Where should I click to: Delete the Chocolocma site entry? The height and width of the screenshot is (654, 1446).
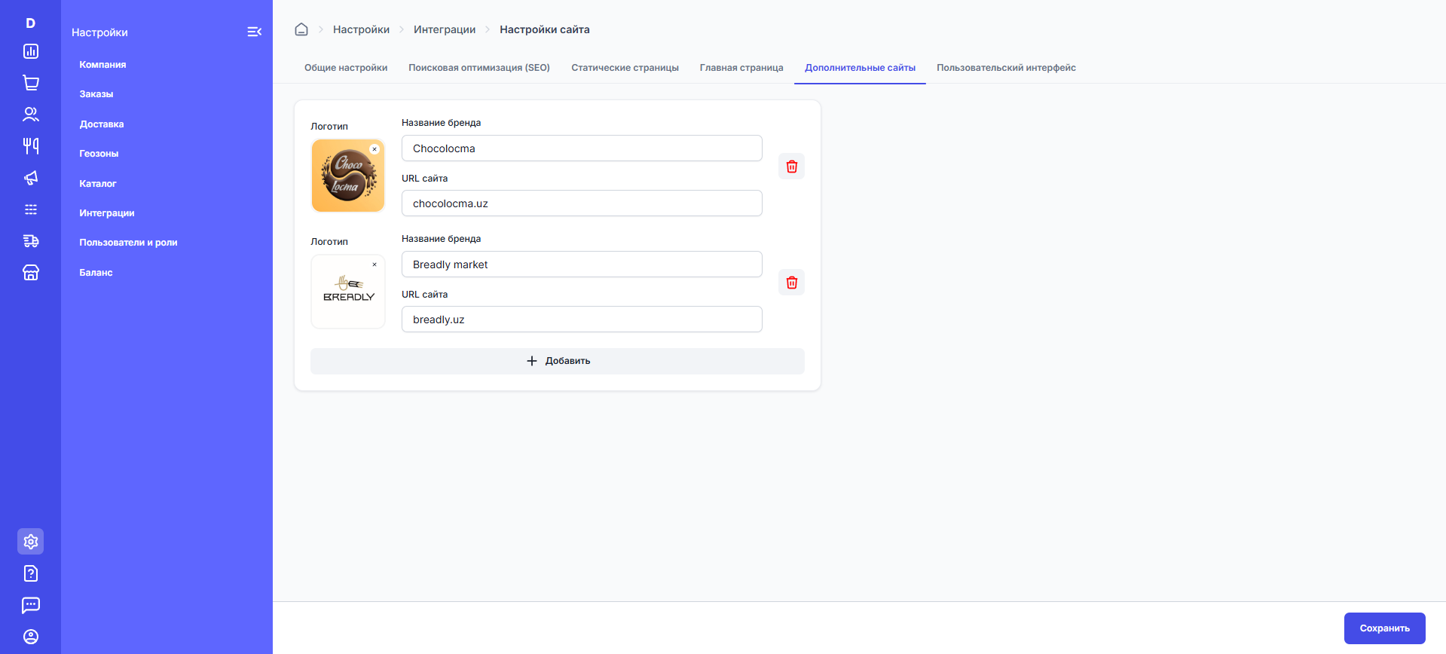pyautogui.click(x=791, y=167)
